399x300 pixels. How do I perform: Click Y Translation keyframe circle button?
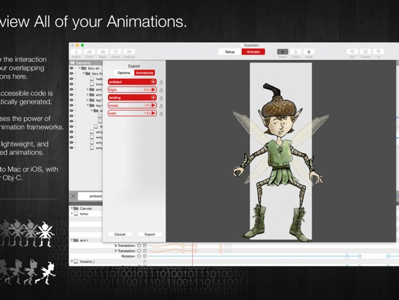click(x=139, y=251)
